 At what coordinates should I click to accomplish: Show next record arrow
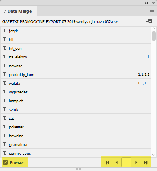tap(136, 162)
